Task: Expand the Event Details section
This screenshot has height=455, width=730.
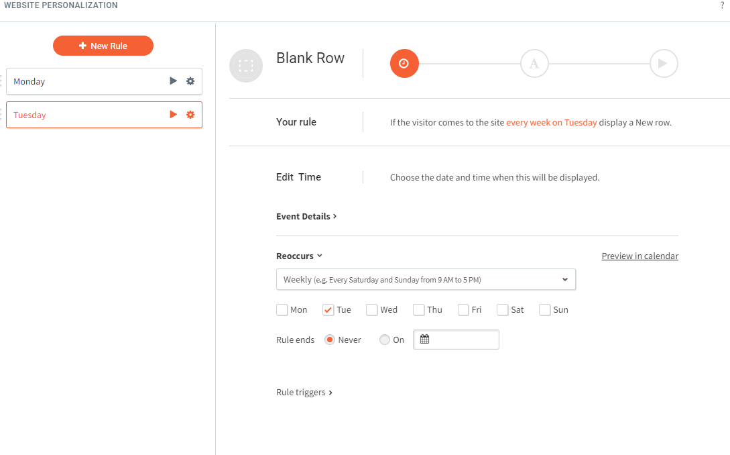Action: pos(306,216)
